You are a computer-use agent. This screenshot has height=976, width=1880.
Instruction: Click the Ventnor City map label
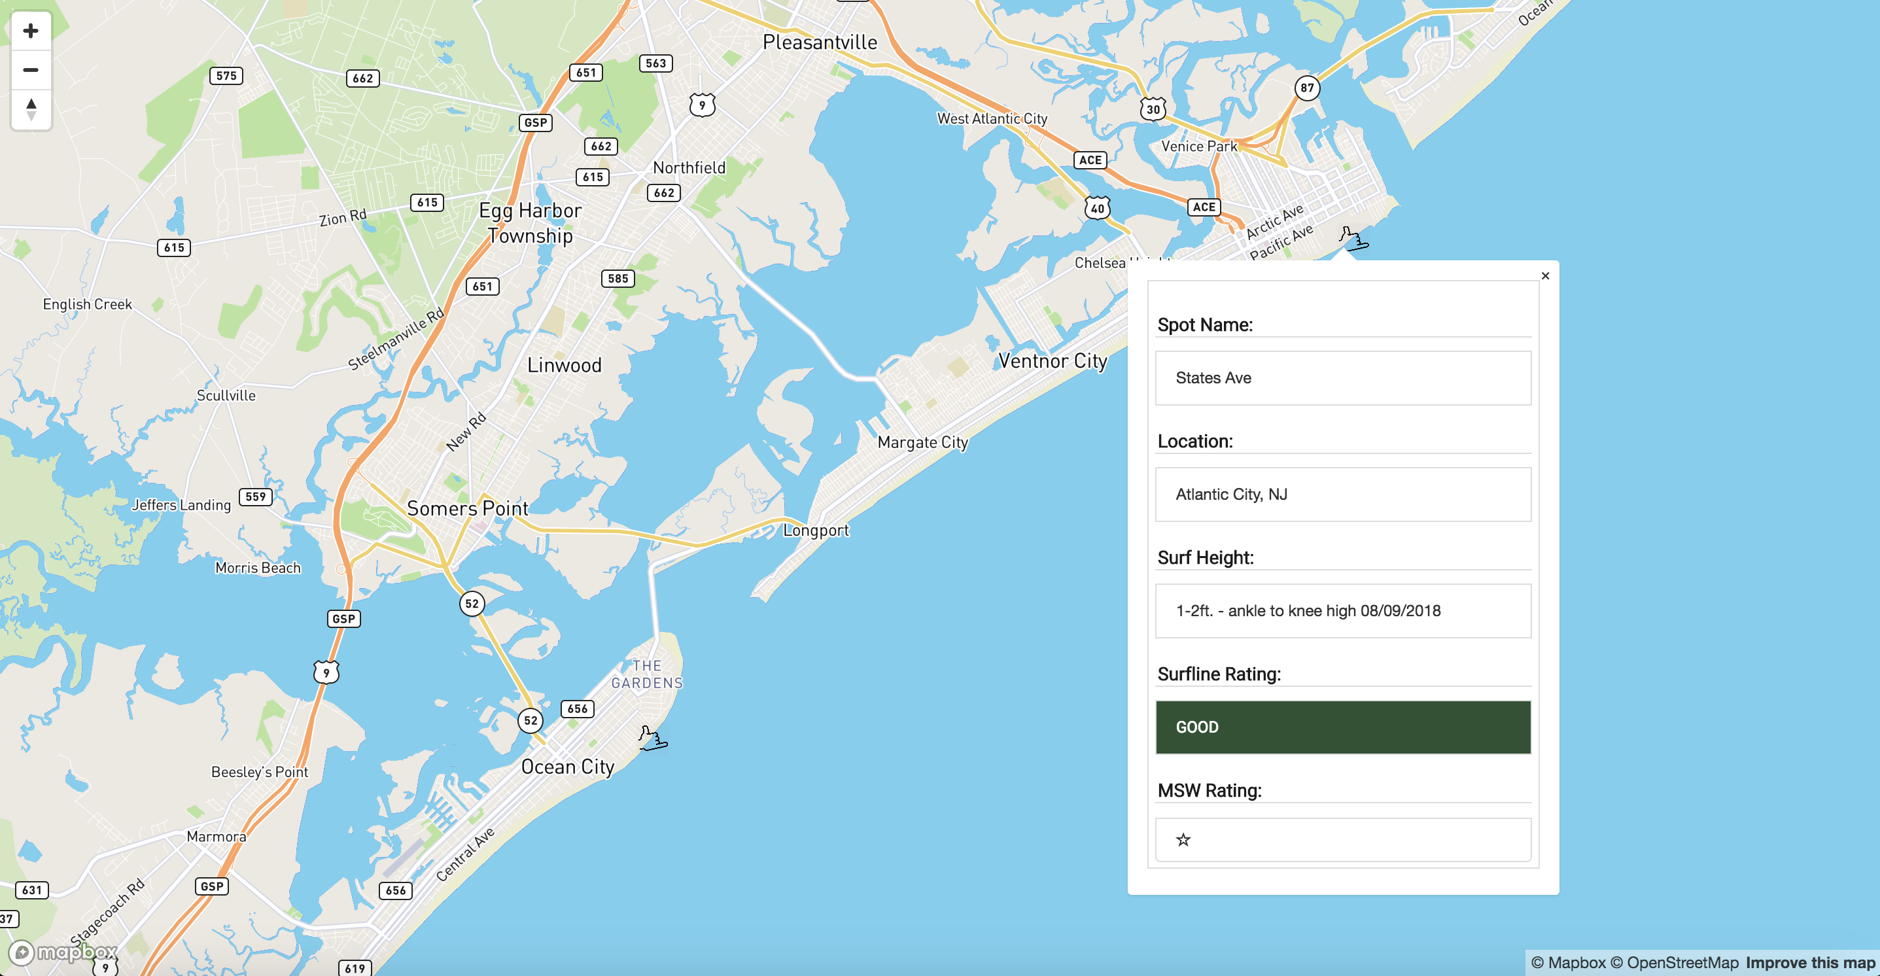1052,360
